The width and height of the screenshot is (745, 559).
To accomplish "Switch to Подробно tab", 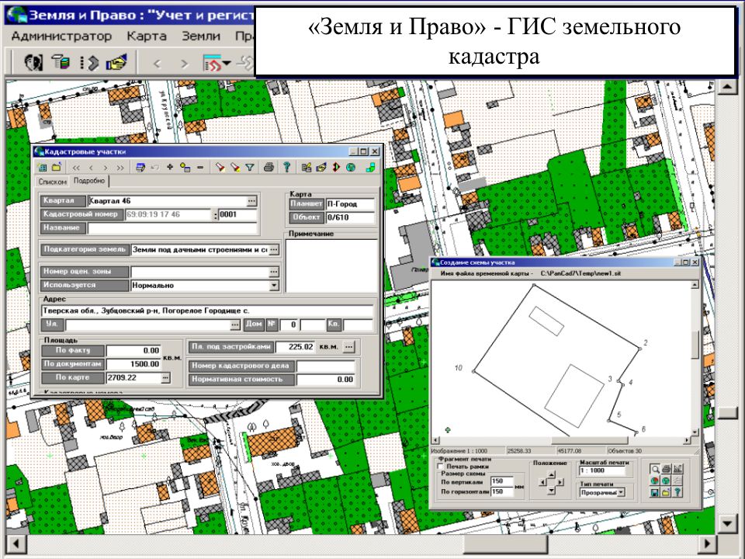I will 89,181.
